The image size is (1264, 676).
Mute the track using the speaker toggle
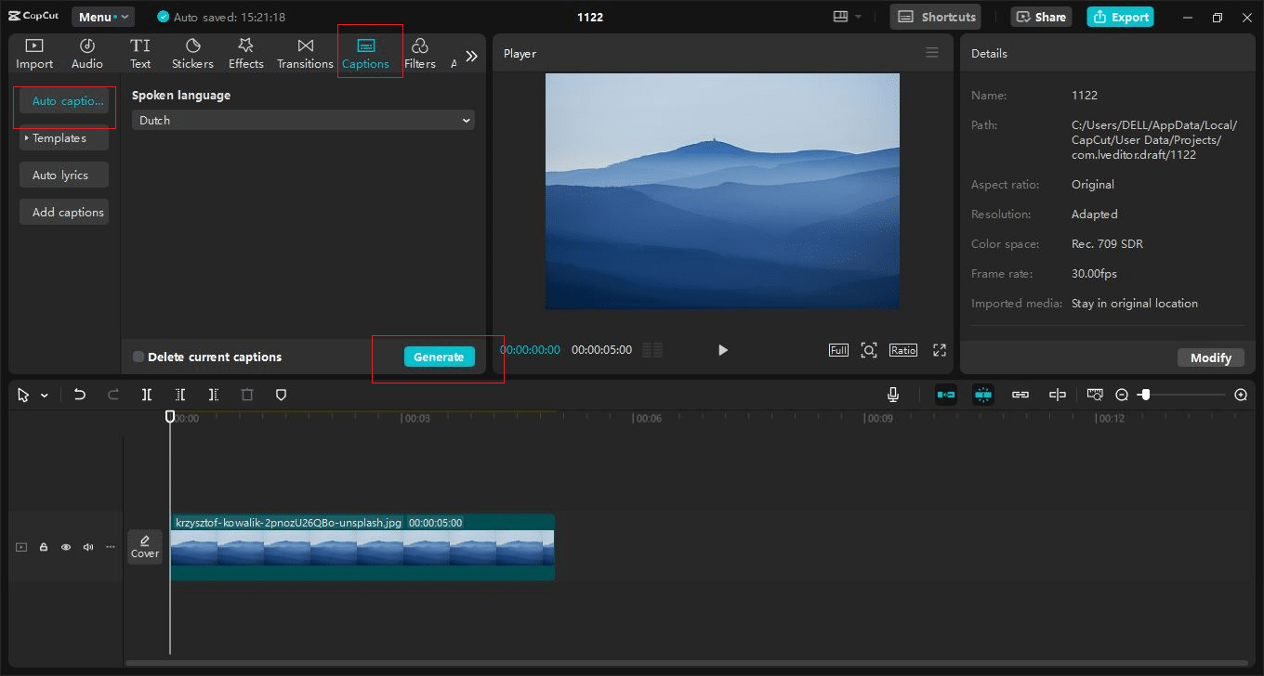point(87,547)
